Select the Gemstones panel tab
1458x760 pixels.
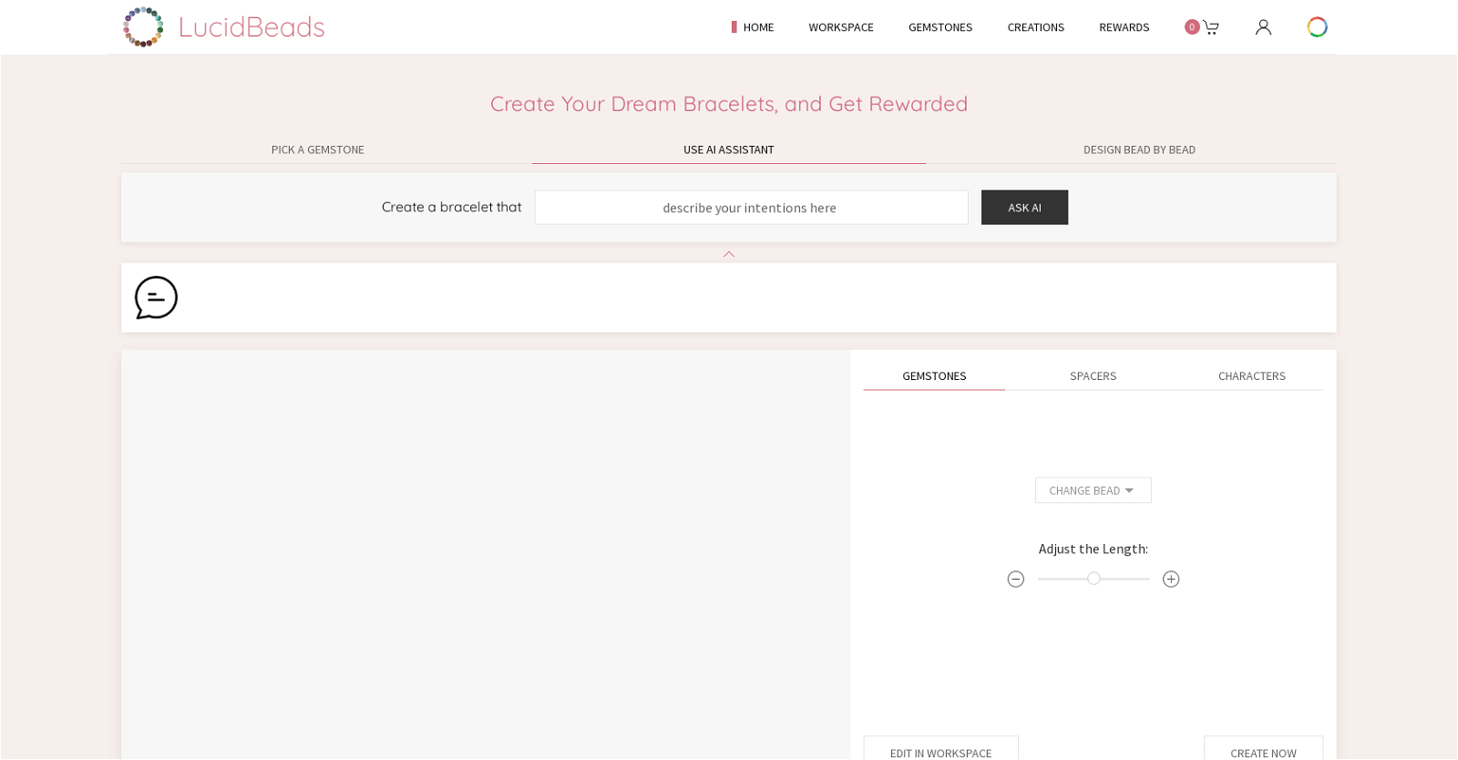(934, 376)
